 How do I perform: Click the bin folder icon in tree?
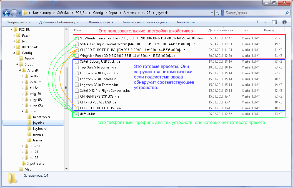tap(18, 41)
